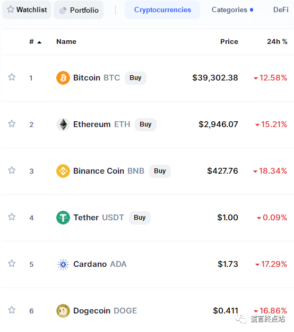The image size is (294, 332).
Task: Click Buy button next to Tether
Action: pos(140,218)
